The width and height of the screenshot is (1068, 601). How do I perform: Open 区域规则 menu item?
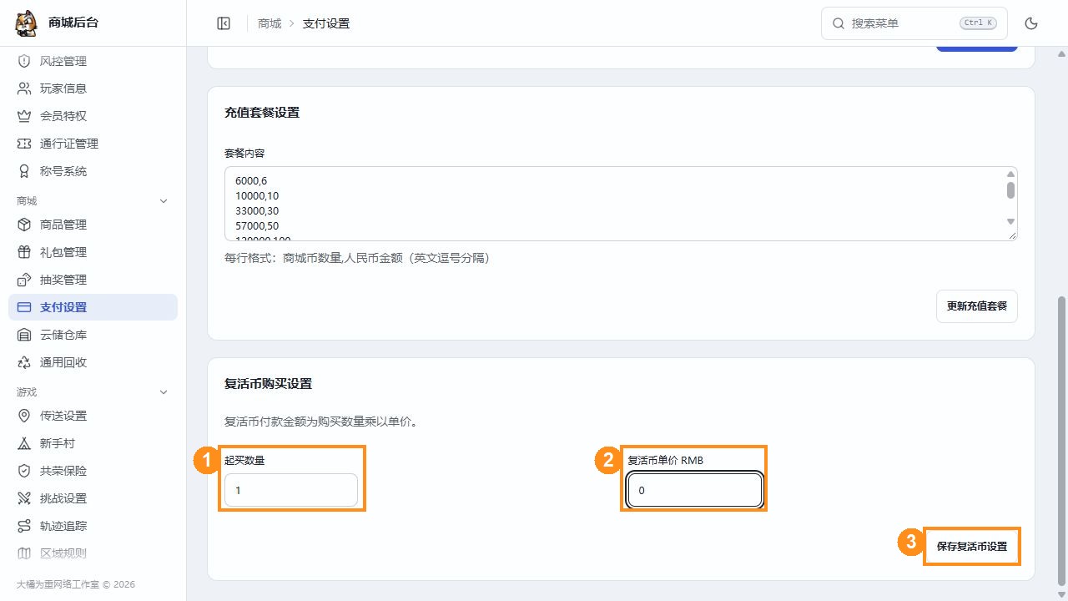tap(93, 553)
